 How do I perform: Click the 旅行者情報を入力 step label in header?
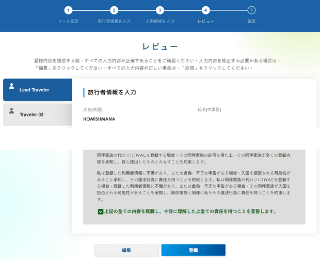pos(114,22)
